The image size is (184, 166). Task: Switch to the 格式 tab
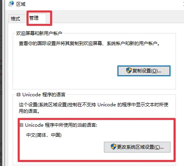coord(15,19)
